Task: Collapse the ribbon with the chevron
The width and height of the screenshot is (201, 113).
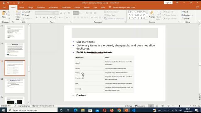Action: coord(199,22)
